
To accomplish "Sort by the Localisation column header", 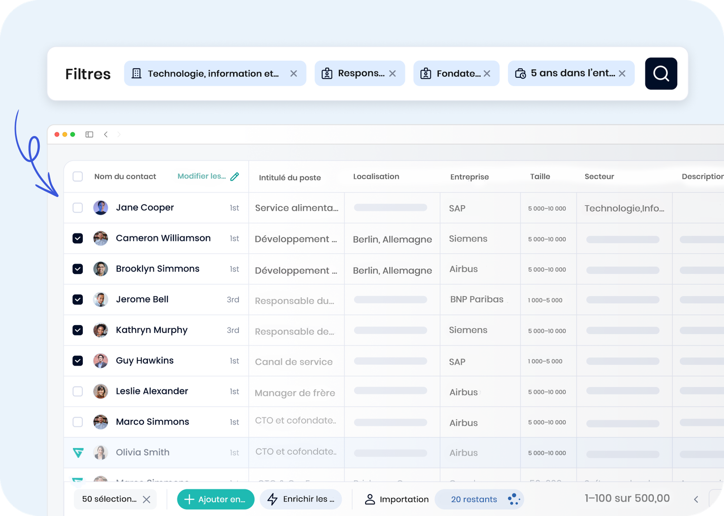I will point(376,176).
